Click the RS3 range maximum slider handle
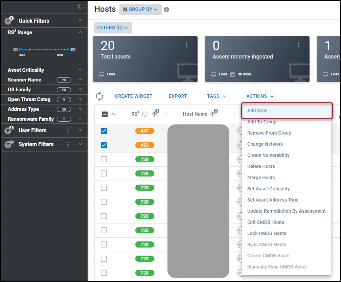 (x=68, y=49)
